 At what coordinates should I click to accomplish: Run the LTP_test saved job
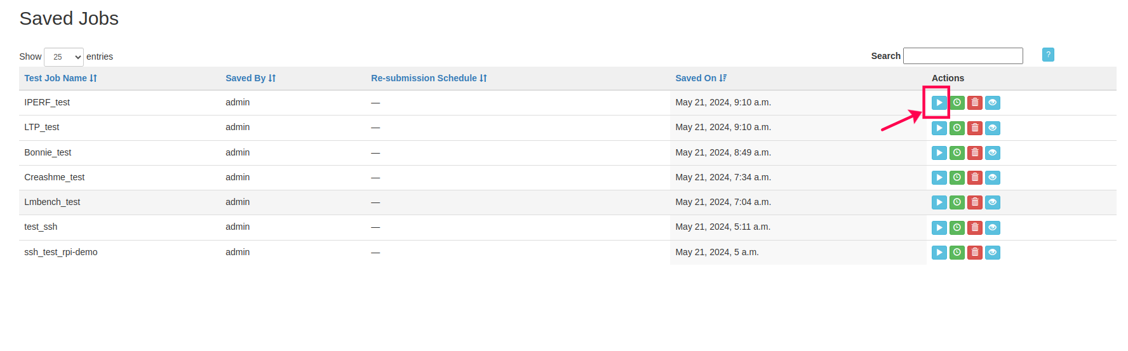pos(939,128)
